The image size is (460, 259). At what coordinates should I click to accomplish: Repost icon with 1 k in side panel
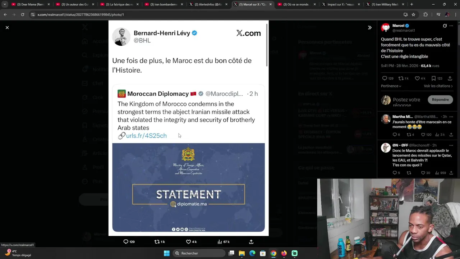point(401,78)
